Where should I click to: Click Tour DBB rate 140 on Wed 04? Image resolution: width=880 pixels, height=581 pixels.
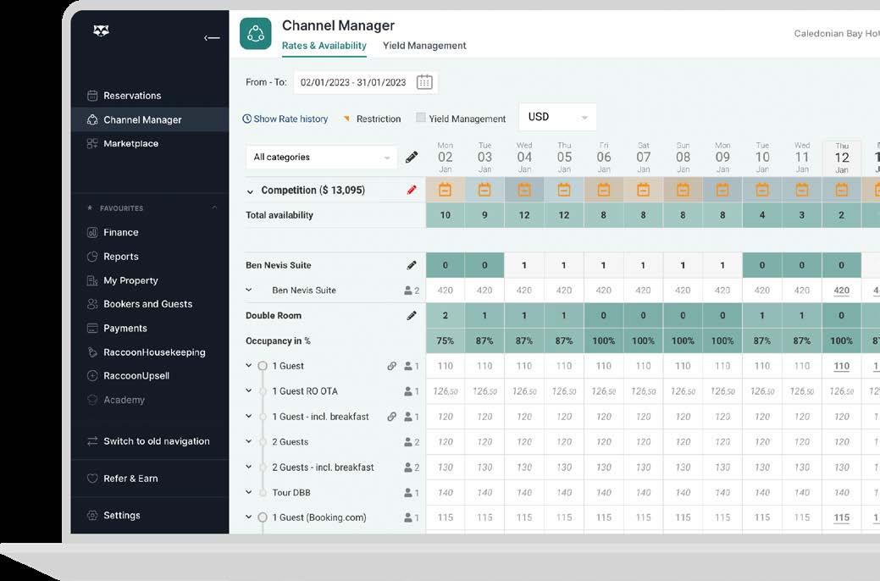pos(524,492)
